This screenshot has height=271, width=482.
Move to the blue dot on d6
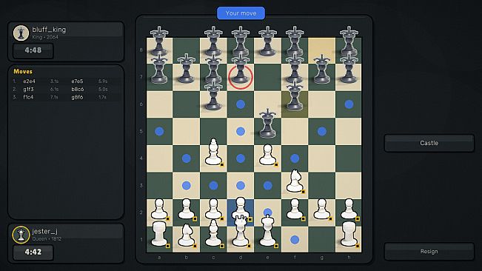241,104
